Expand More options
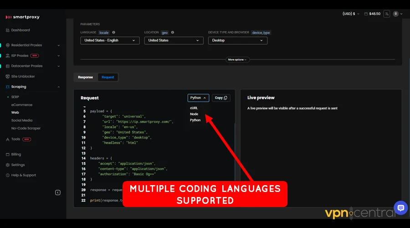 (x=237, y=60)
